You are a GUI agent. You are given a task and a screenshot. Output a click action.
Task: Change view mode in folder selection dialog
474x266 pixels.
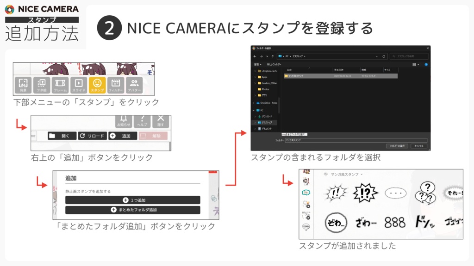(414, 64)
